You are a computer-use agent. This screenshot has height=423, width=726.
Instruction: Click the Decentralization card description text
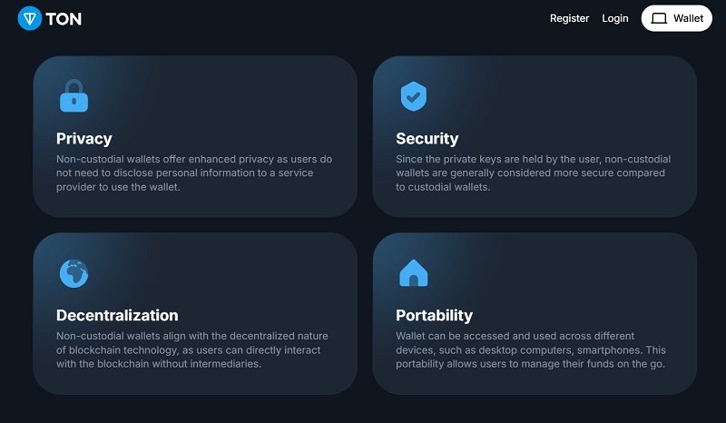coord(192,349)
